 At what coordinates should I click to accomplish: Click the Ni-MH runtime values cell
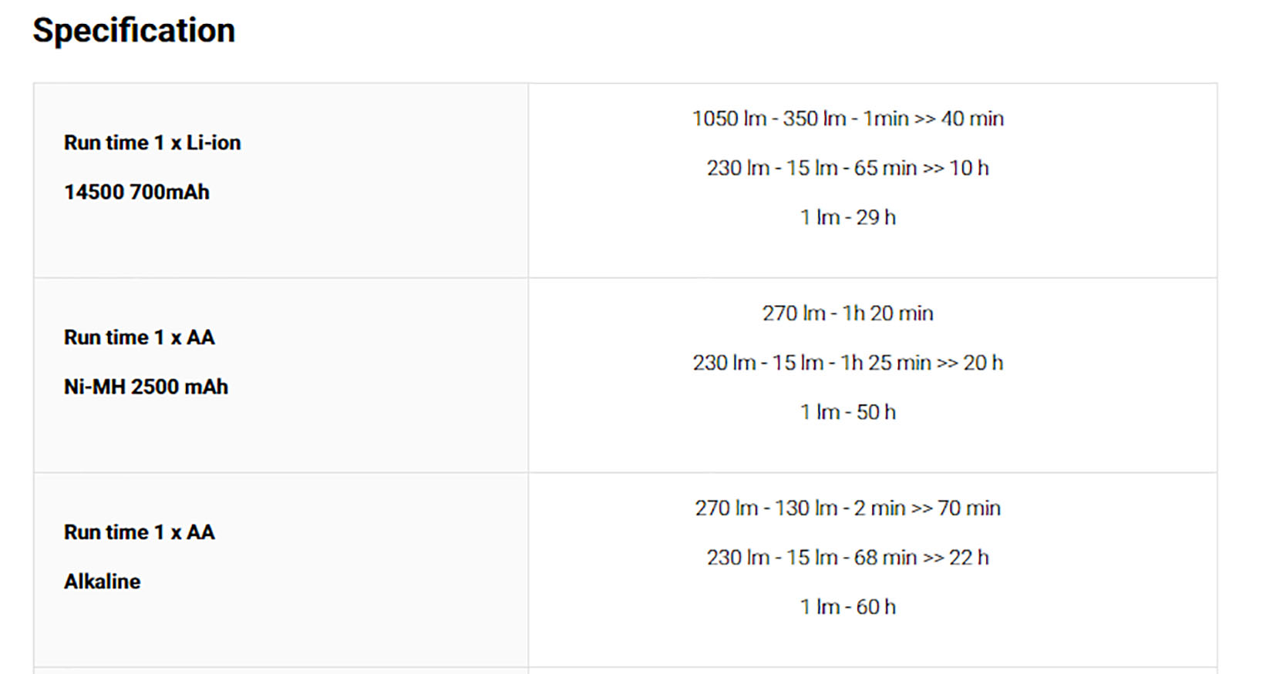(873, 376)
